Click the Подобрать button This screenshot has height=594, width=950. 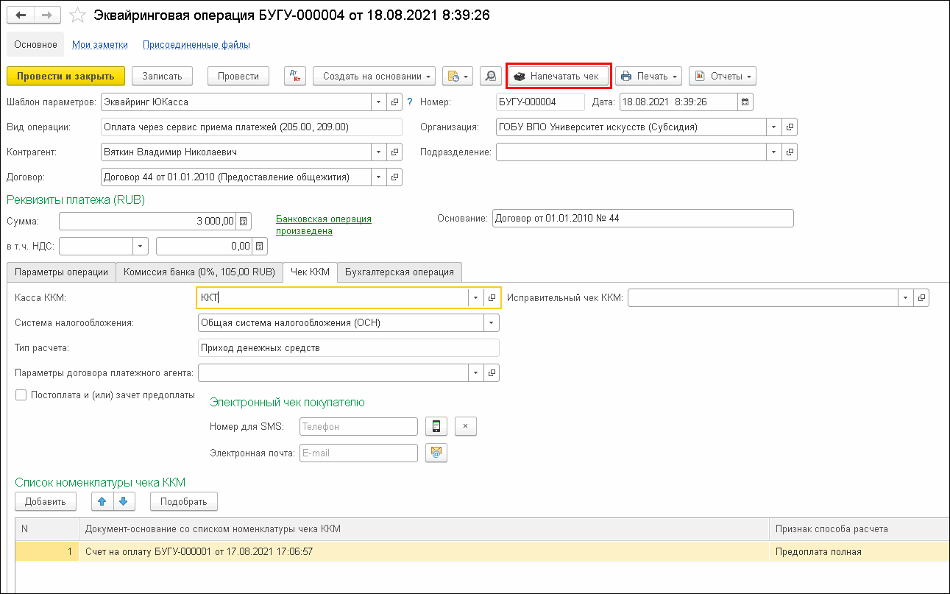pyautogui.click(x=184, y=501)
